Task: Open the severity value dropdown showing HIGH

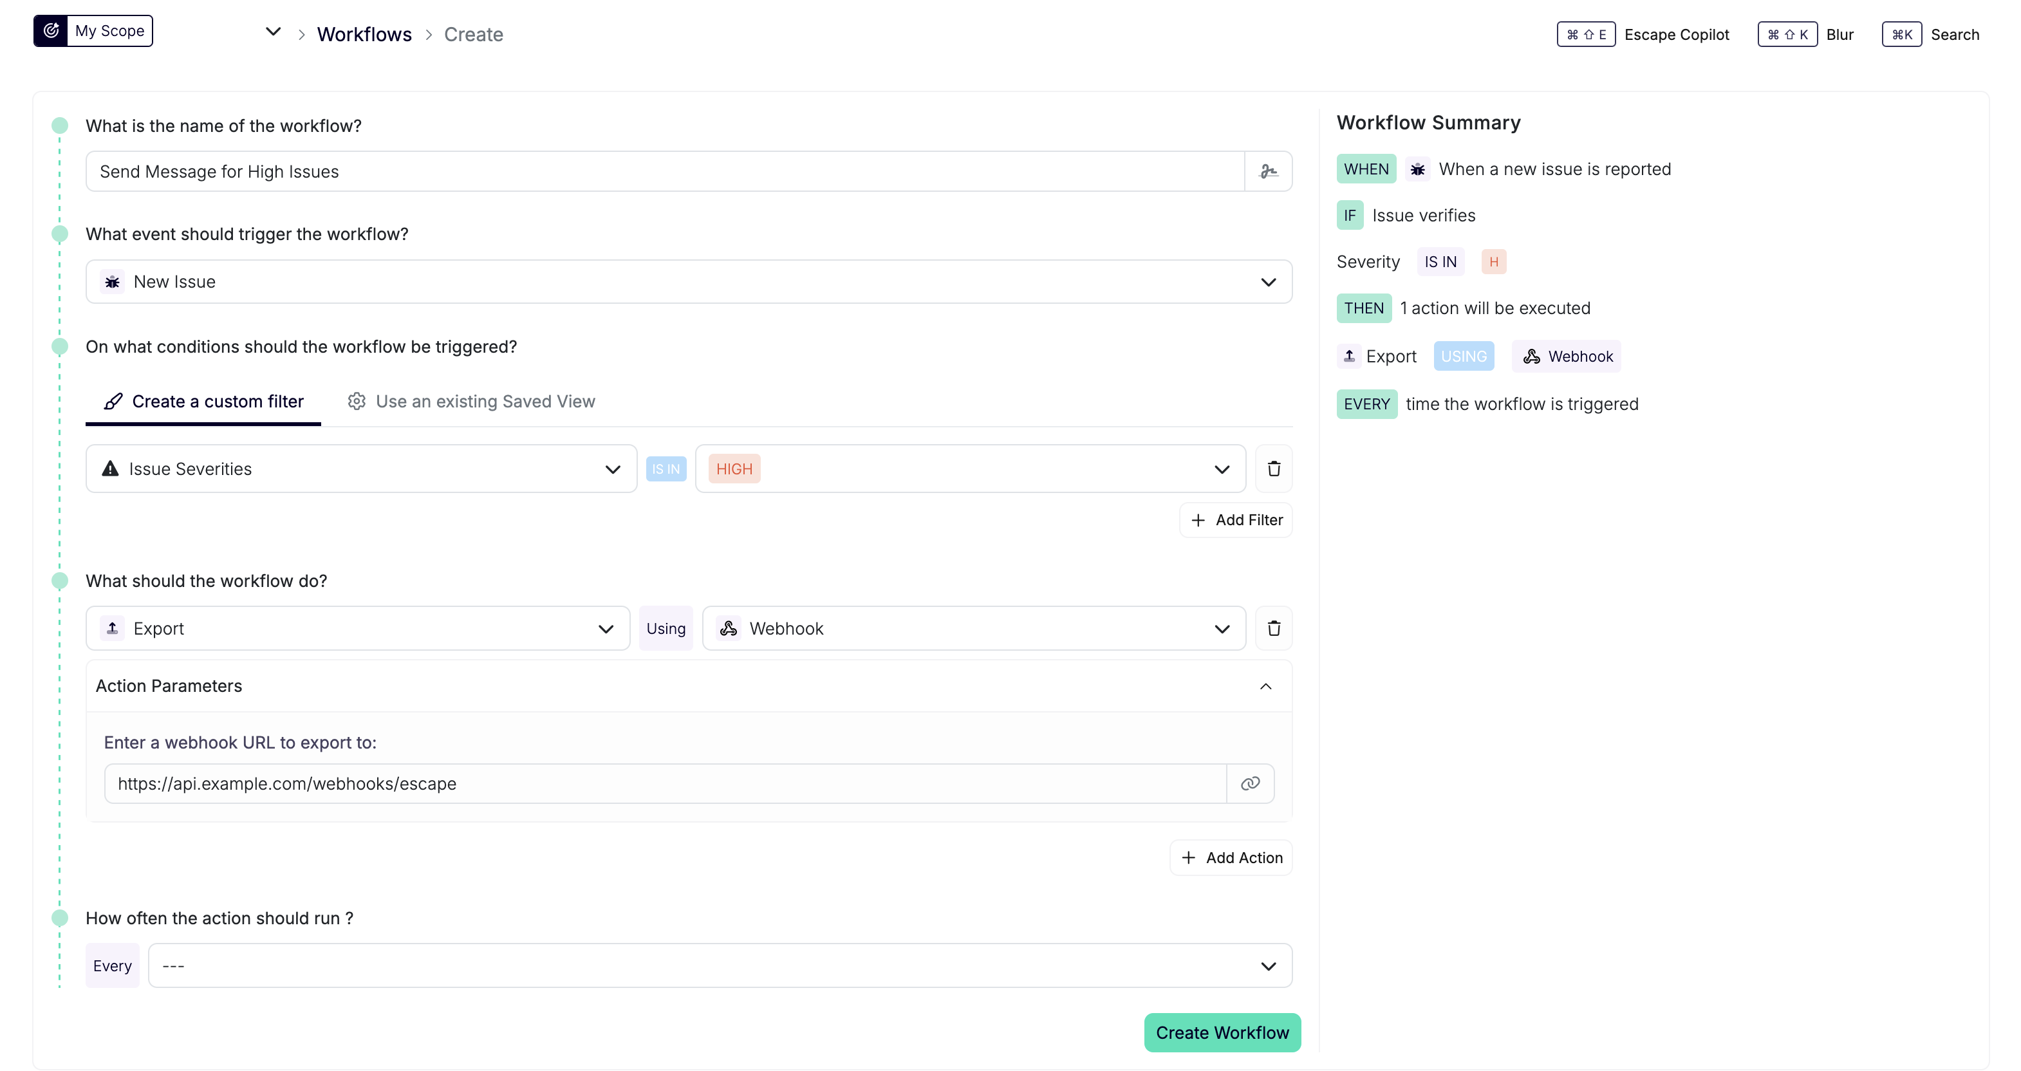Action: [x=1222, y=469]
